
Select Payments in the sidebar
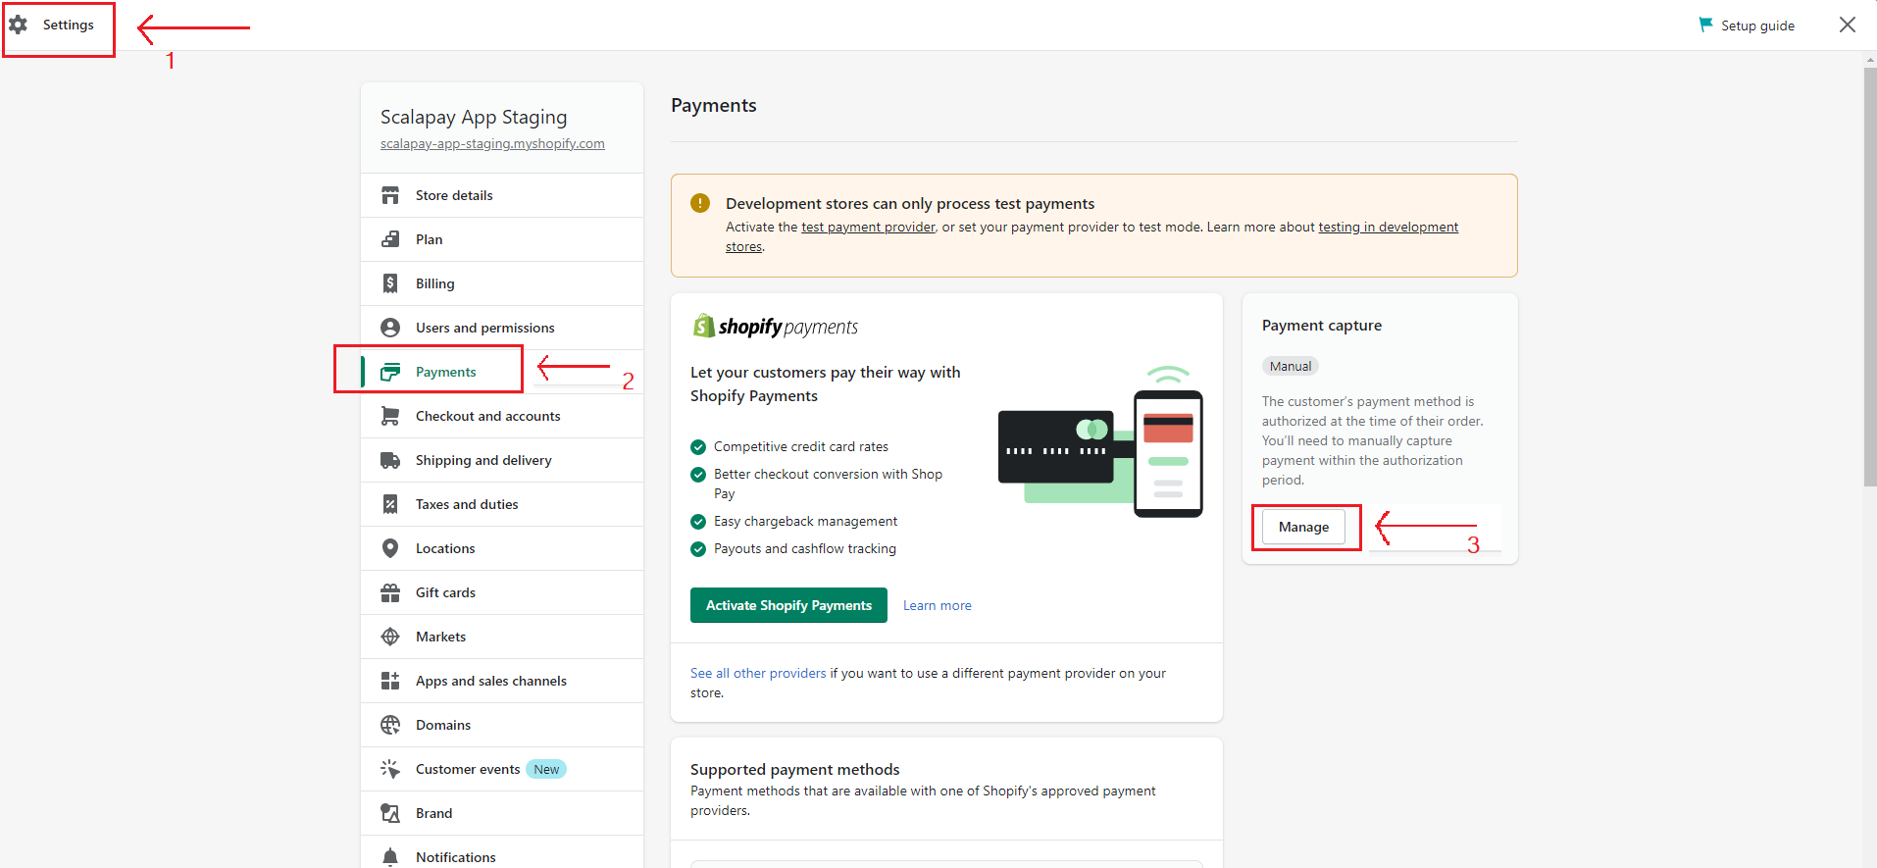(x=502, y=372)
